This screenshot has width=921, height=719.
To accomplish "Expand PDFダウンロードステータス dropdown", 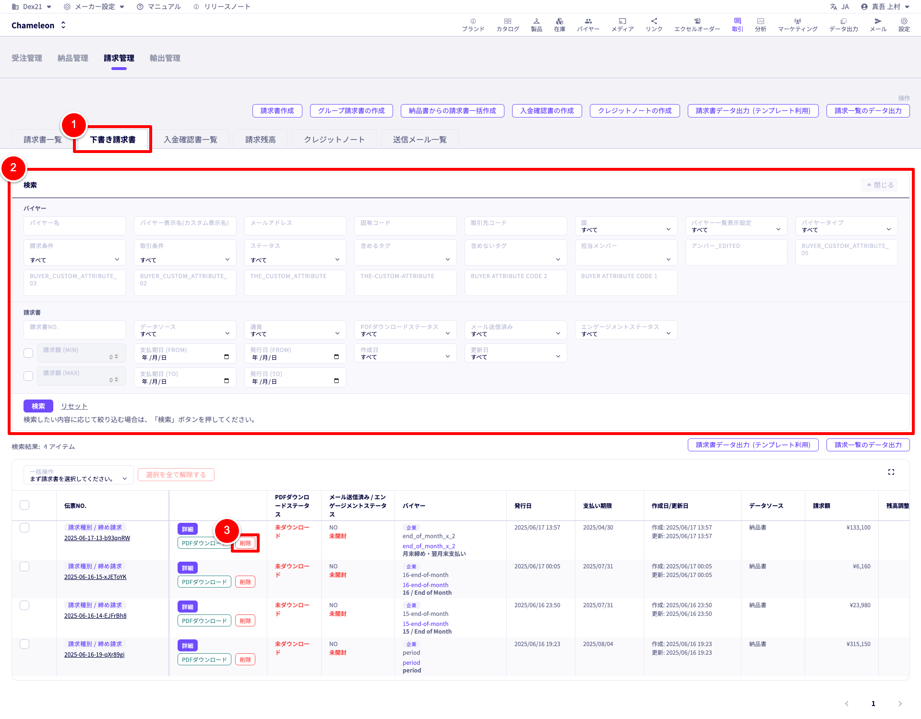I will point(406,330).
